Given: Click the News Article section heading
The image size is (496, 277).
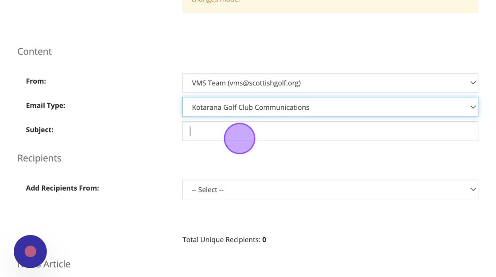Looking at the screenshot, I should coord(58,264).
